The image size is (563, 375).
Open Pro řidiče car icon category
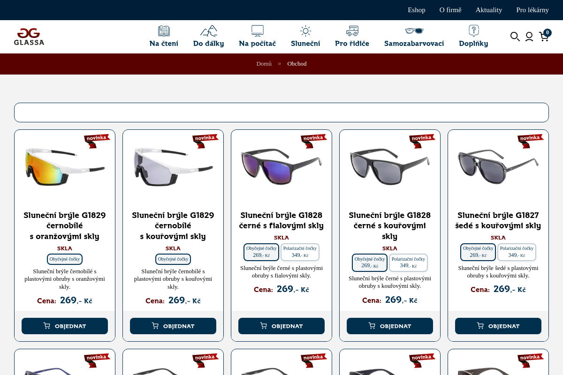tap(352, 31)
